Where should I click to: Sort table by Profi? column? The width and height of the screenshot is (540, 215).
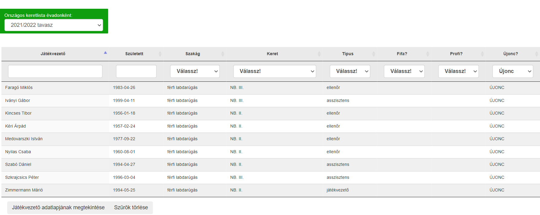coord(458,54)
